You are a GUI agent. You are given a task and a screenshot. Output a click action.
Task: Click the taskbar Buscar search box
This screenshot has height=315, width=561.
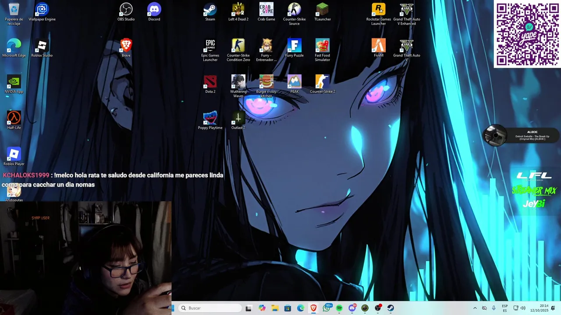211,308
